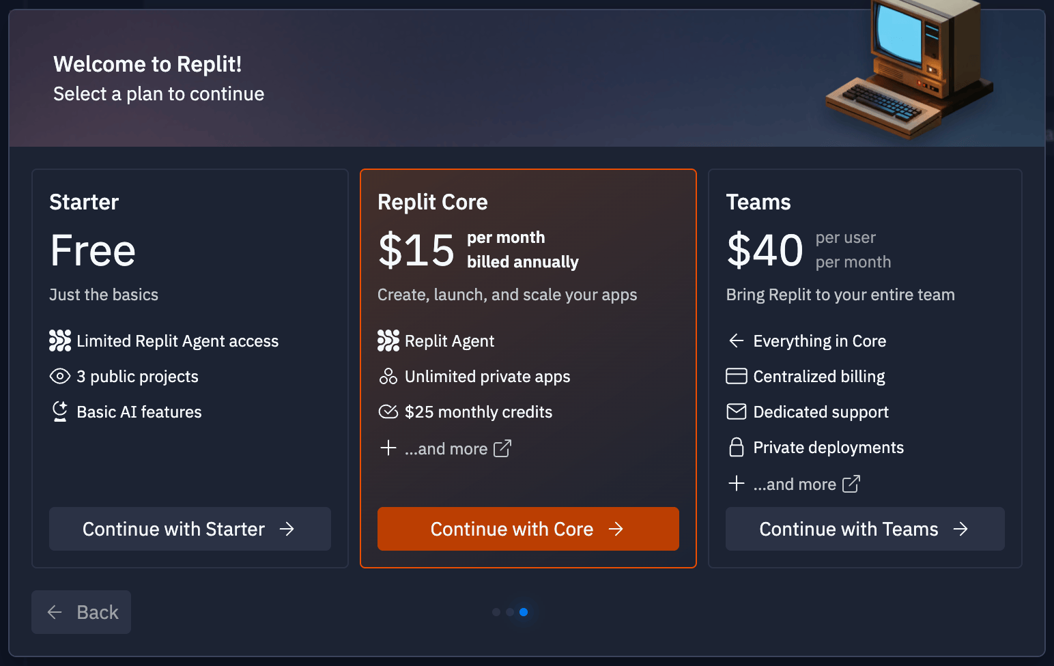Image resolution: width=1054 pixels, height=666 pixels.
Task: Click the eye icon beside 3 public projects
Action: click(60, 376)
